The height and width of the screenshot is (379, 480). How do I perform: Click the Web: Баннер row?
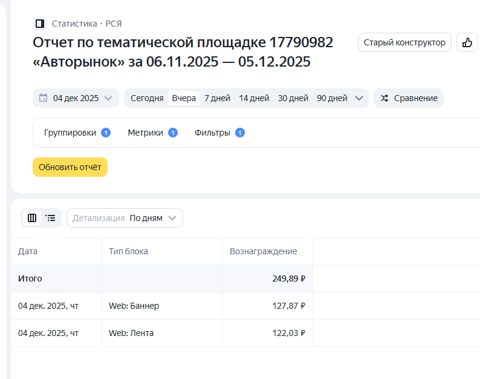134,306
